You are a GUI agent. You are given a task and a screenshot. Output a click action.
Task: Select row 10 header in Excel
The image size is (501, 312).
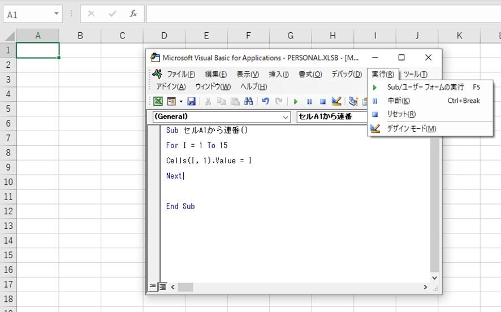[x=8, y=182]
